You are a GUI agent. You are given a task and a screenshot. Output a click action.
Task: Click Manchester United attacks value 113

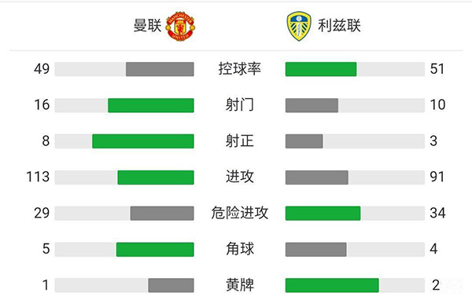[38, 177]
